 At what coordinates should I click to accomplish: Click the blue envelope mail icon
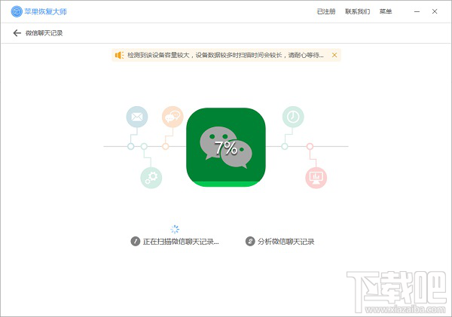point(137,117)
